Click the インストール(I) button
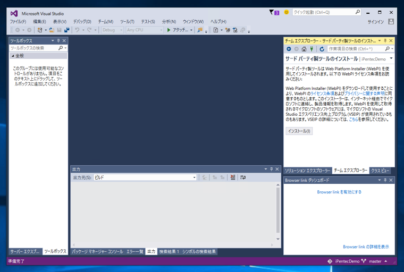 coord(299,131)
